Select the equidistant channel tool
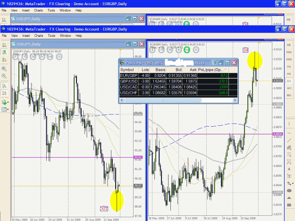The width and height of the screenshot is (295, 221). click(289, 147)
